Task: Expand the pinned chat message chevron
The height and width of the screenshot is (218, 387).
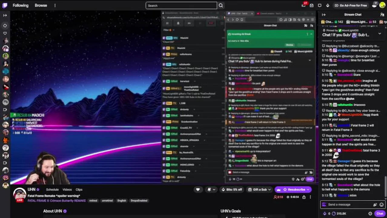Action: (x=379, y=34)
